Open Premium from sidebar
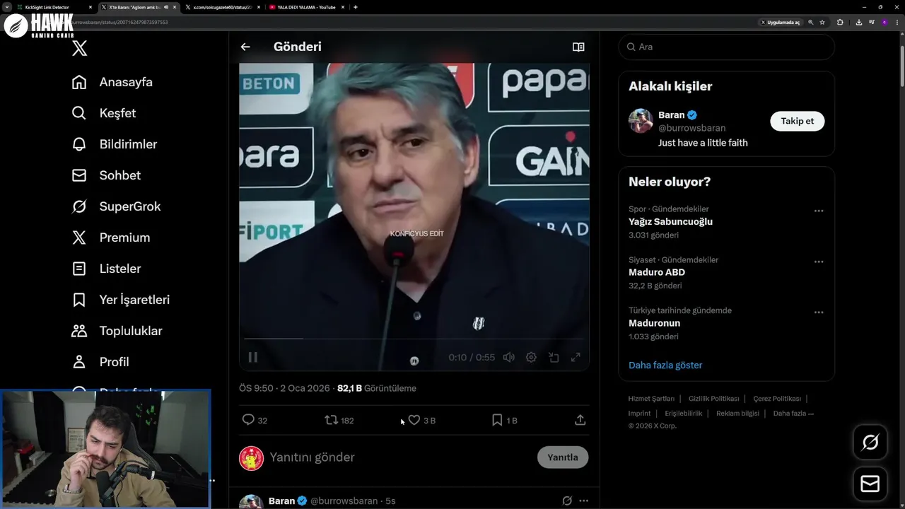This screenshot has width=905, height=509. point(111,238)
